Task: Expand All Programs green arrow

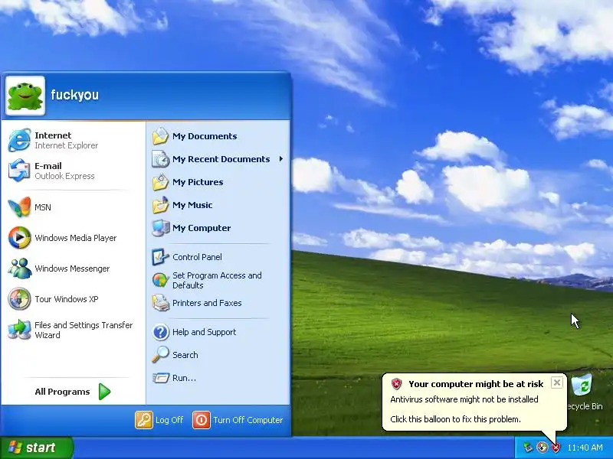Action: 104,392
